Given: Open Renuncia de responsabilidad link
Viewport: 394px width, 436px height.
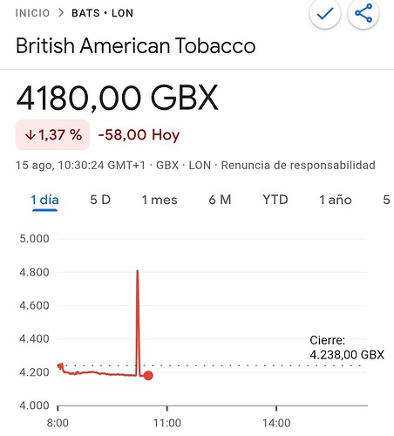Looking at the screenshot, I should [298, 166].
